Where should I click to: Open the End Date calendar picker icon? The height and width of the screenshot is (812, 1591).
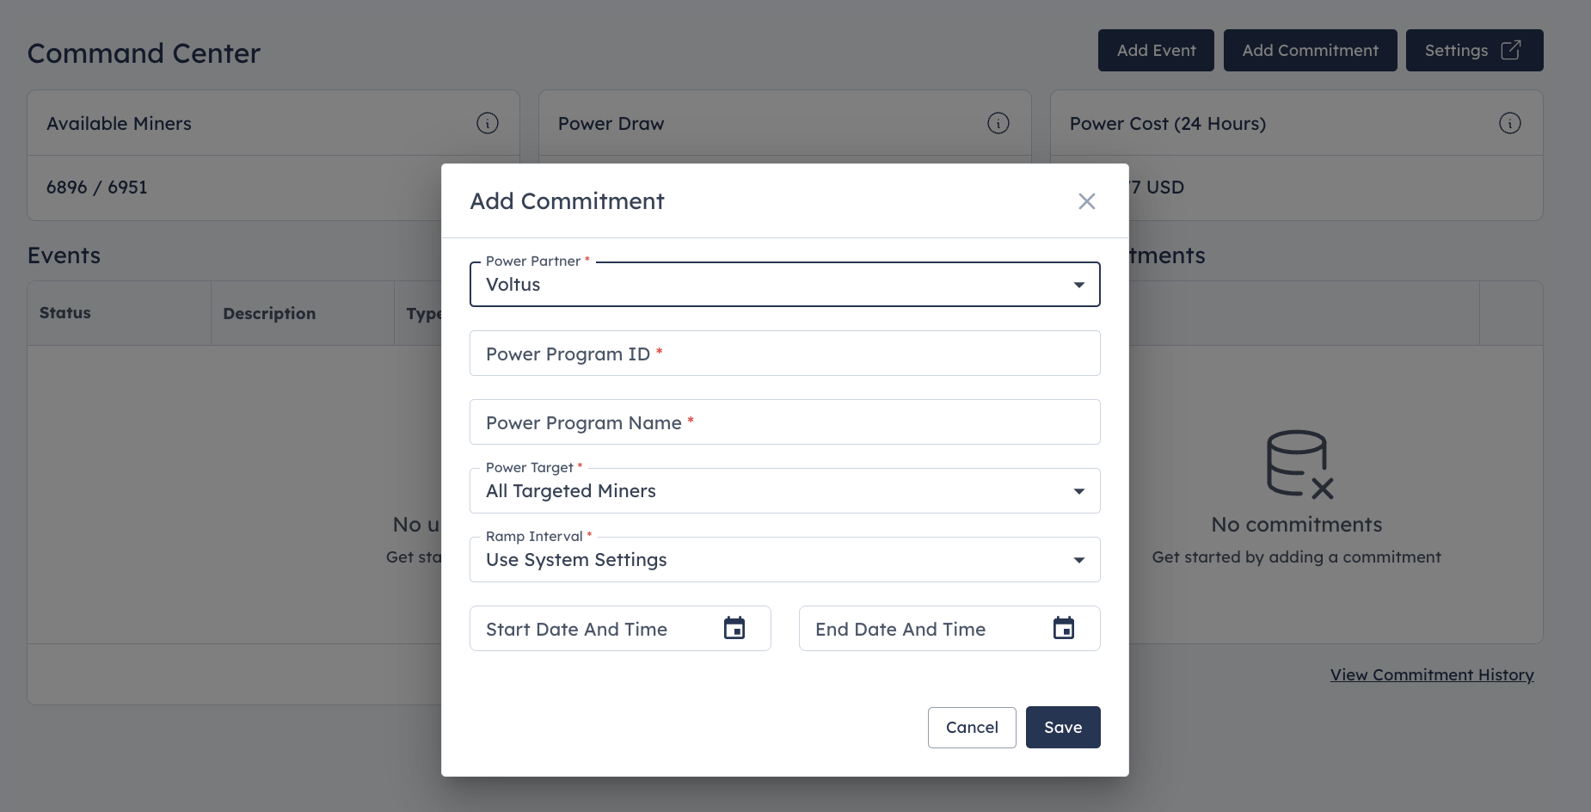click(1064, 628)
